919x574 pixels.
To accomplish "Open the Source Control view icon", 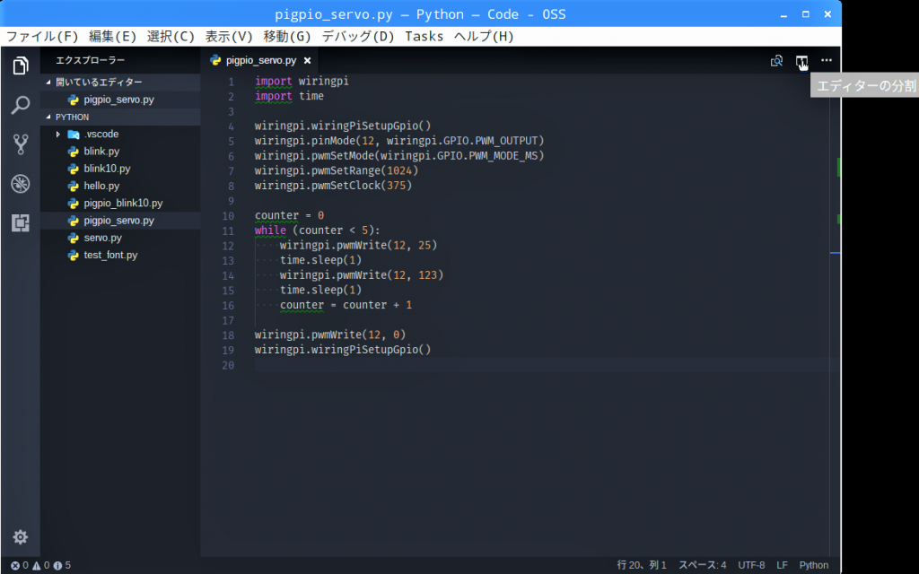I will (x=20, y=144).
